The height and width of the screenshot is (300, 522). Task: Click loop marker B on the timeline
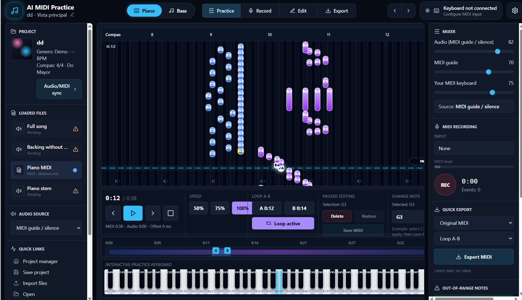click(x=227, y=251)
